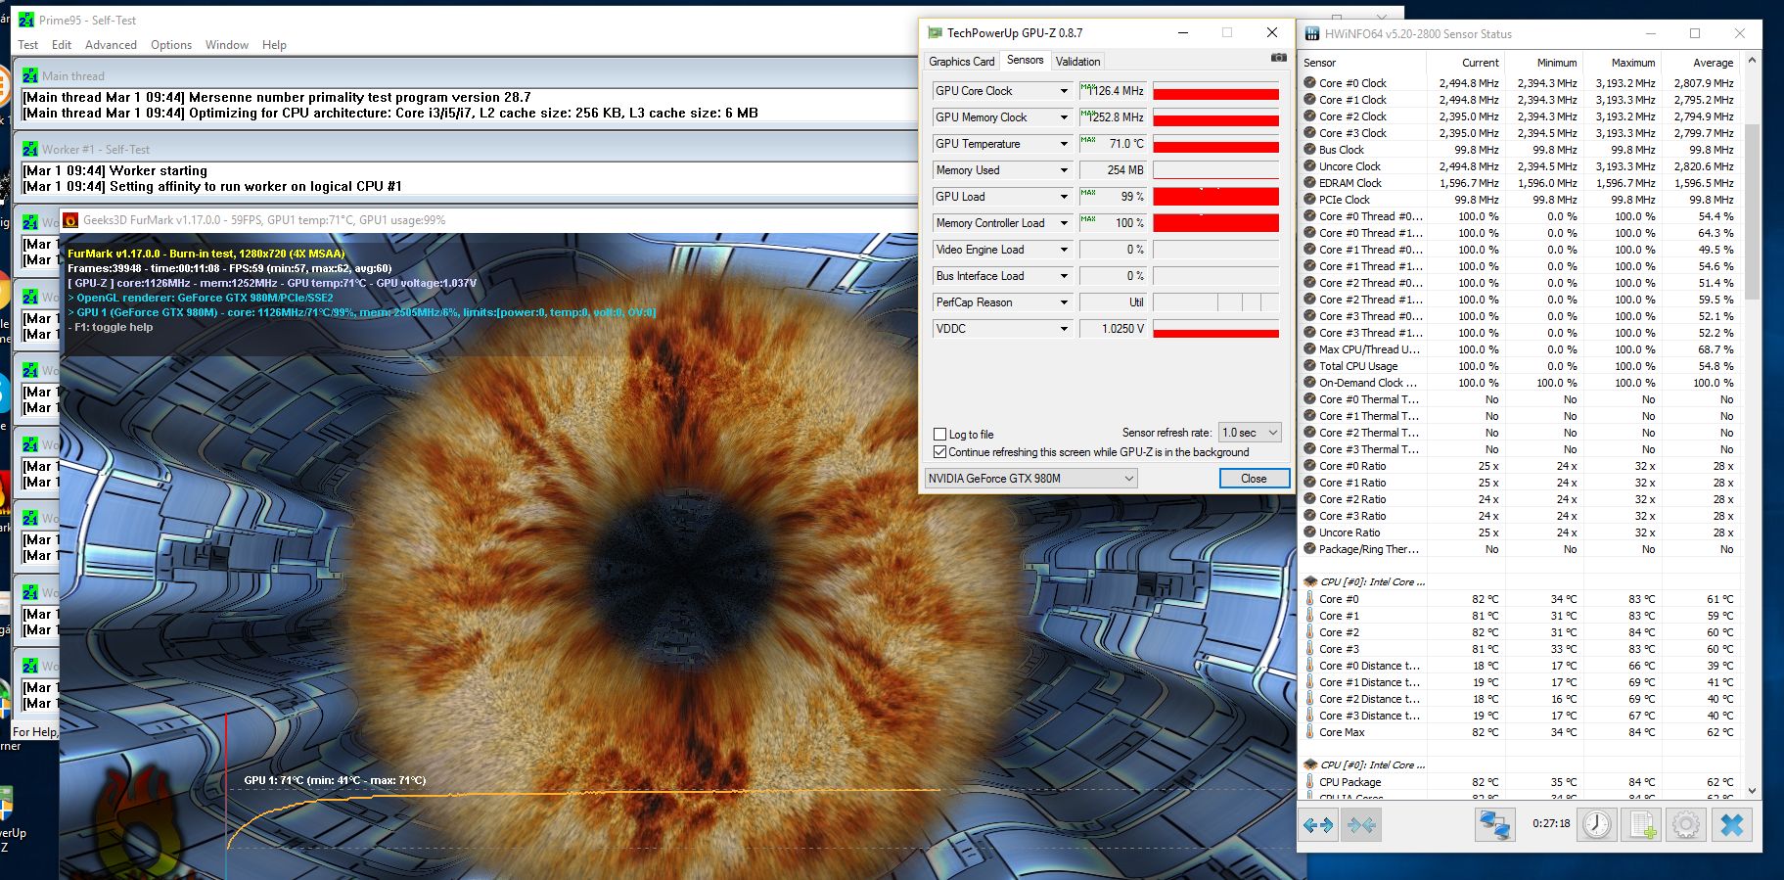
Task: Click the Worker #1 Self-Test window icon
Action: [30, 149]
